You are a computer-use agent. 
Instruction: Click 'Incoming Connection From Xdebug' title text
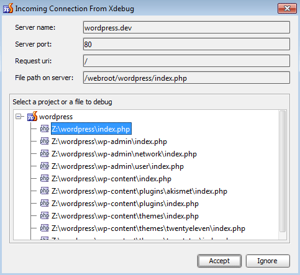point(75,9)
